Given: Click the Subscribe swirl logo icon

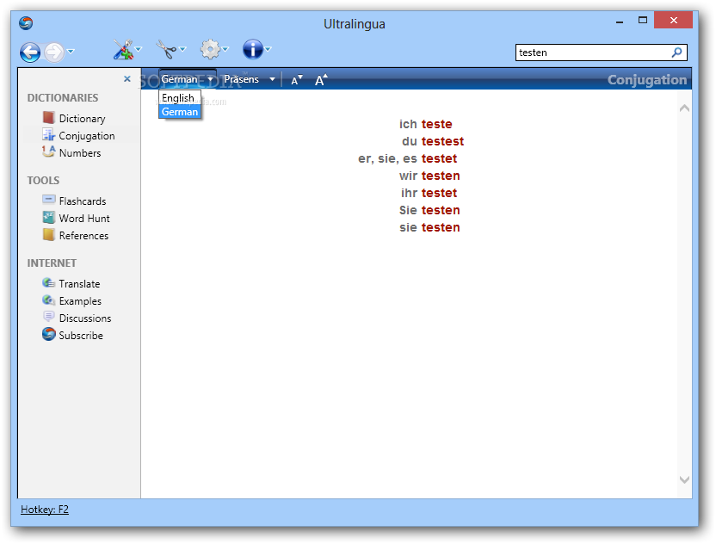Looking at the screenshot, I should (48, 334).
